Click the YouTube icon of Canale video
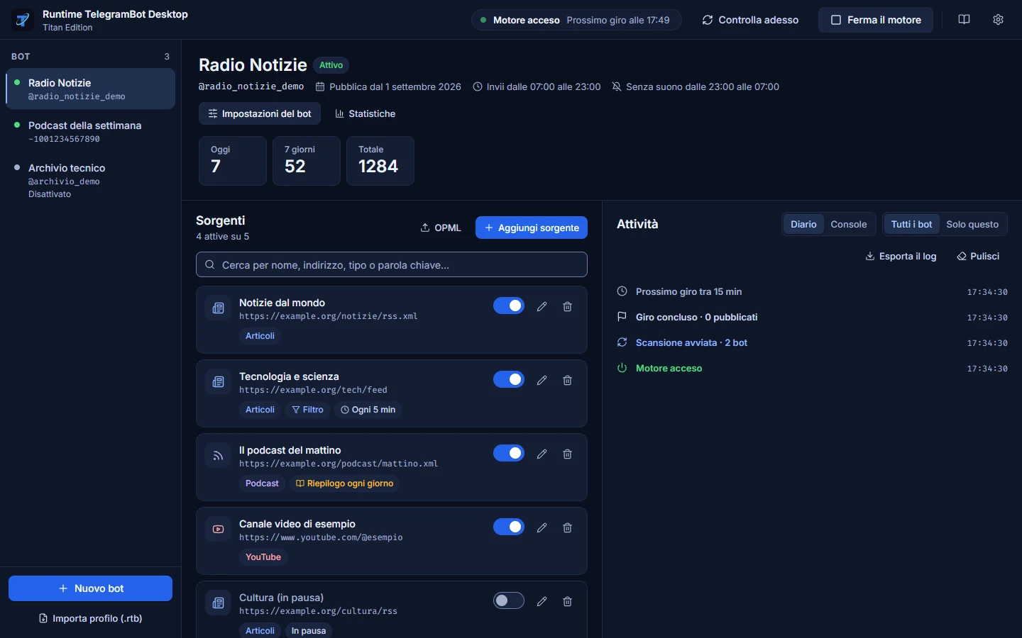This screenshot has width=1022, height=638. pyautogui.click(x=218, y=529)
